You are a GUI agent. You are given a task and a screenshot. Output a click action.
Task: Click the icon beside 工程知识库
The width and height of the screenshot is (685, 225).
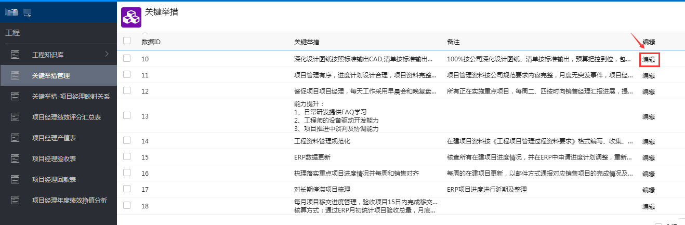point(15,55)
